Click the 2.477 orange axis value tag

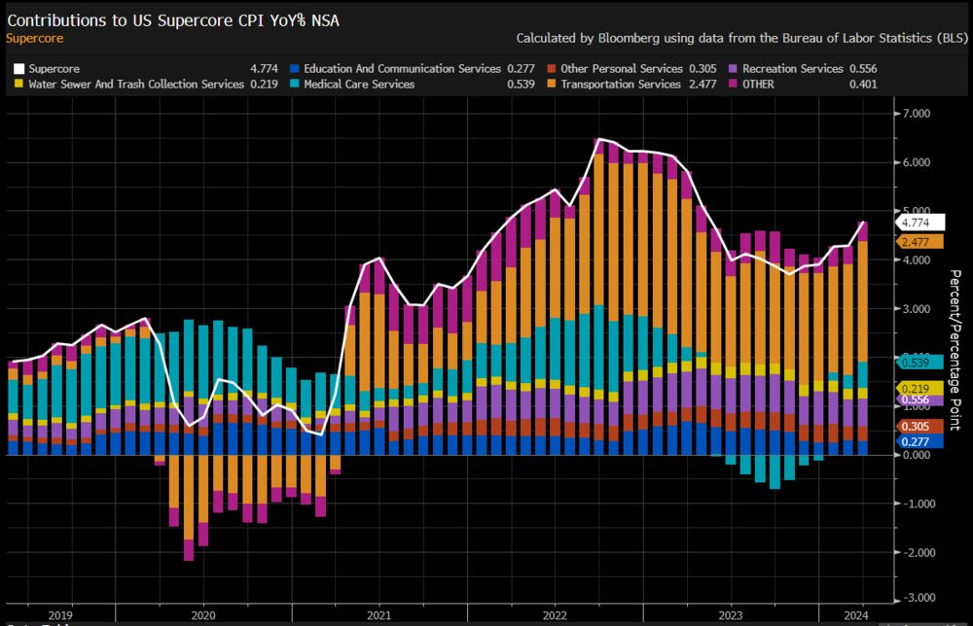920,242
